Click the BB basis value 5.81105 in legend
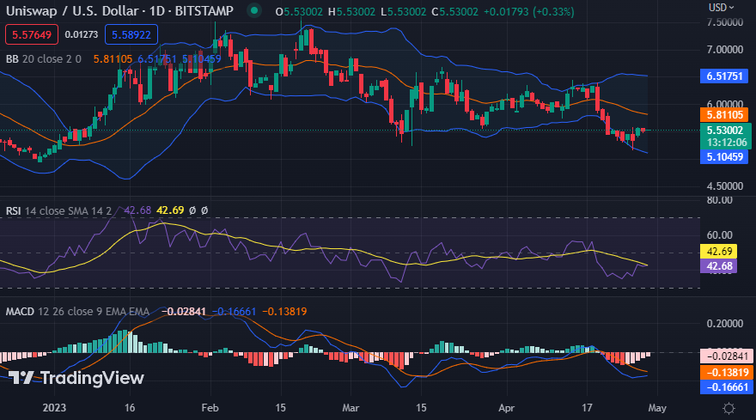The height and width of the screenshot is (420, 756). pyautogui.click(x=113, y=58)
